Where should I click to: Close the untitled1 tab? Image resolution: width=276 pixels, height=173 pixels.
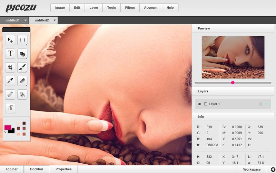tap(26, 20)
